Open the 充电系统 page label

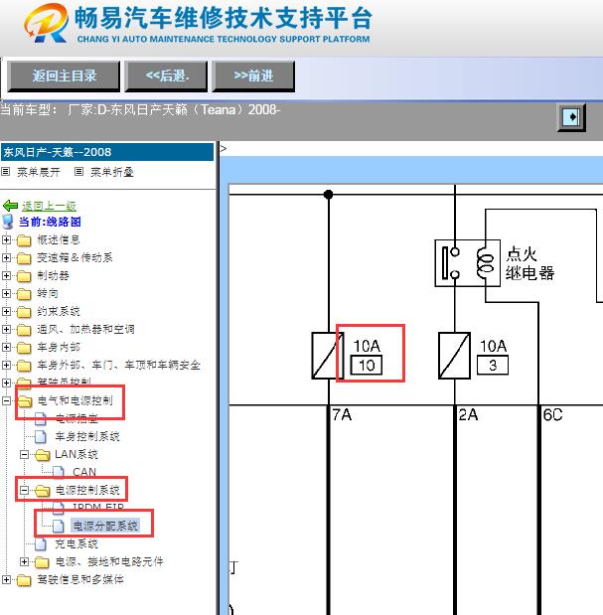pos(76,543)
